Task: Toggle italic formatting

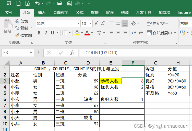Action: point(46,33)
